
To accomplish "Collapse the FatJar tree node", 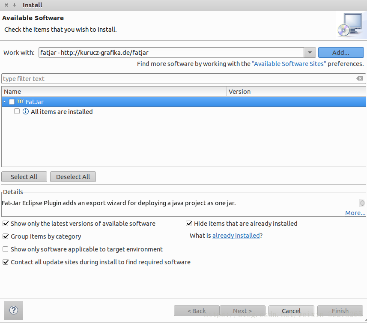I will (4, 102).
